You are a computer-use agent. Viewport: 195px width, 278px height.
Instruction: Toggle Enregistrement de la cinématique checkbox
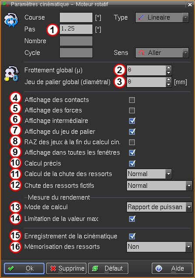[132, 236]
